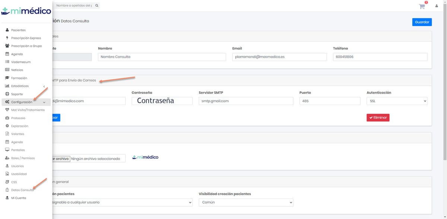Open the Autenticación SSL dropdown
The width and height of the screenshot is (447, 219).
(x=397, y=101)
